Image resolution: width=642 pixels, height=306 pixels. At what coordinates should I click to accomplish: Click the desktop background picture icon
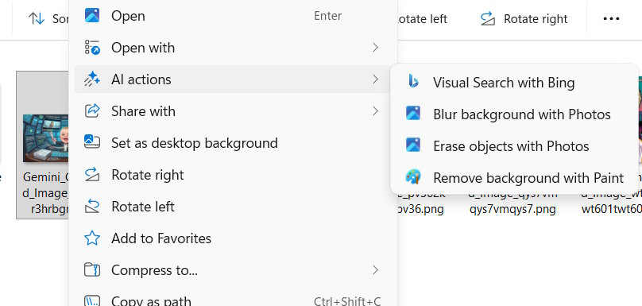(92, 142)
